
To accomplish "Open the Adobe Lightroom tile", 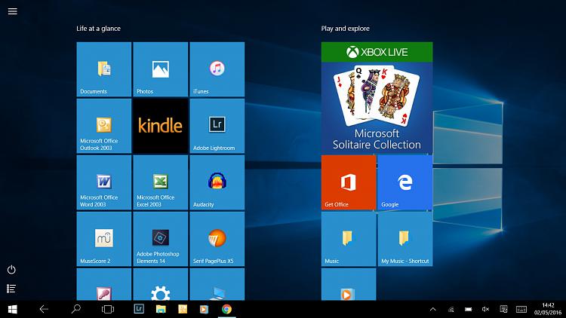I will [217, 126].
